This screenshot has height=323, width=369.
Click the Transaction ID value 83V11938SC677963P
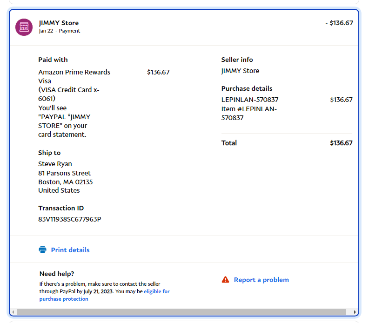click(x=70, y=219)
